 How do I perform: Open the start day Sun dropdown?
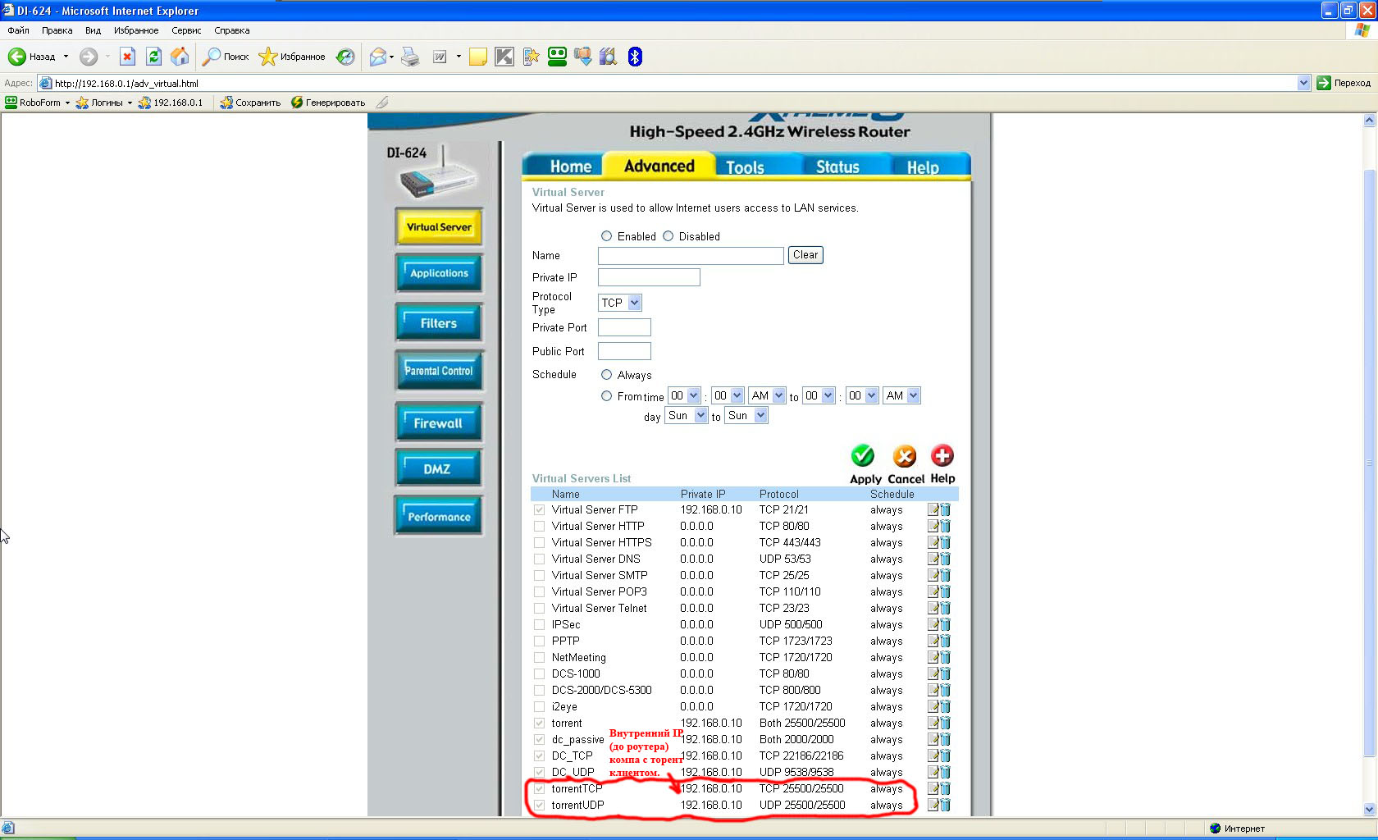687,416
